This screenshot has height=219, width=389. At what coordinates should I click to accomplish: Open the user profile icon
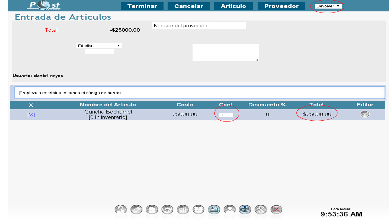coord(230,210)
